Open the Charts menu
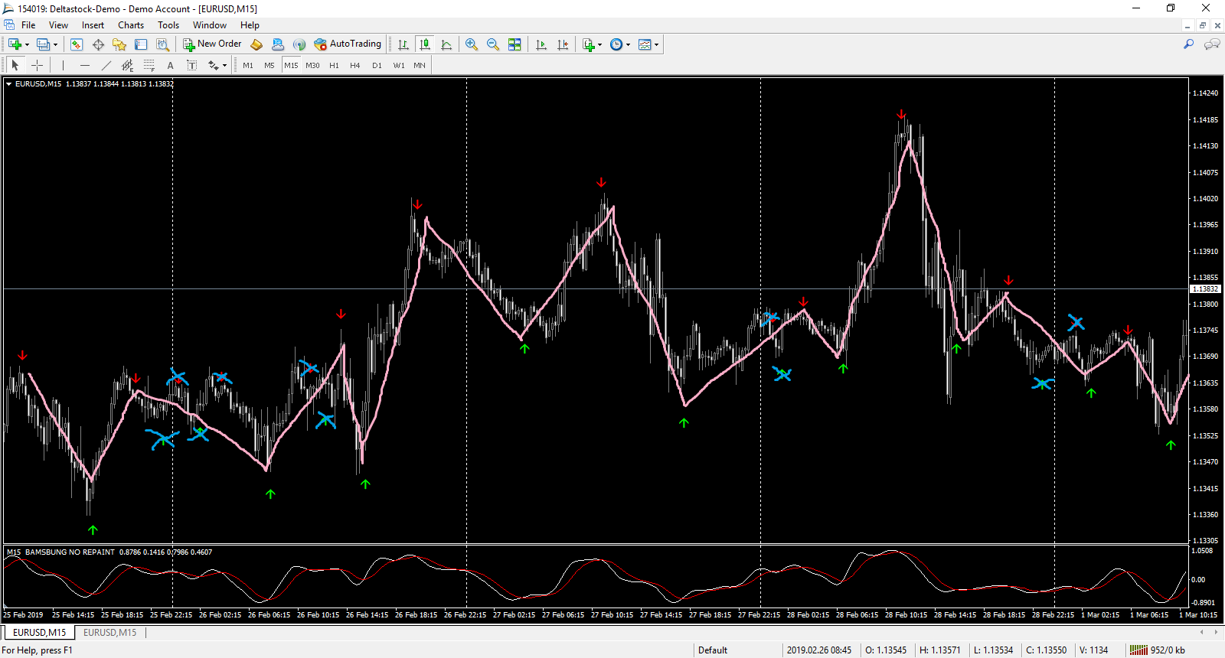The width and height of the screenshot is (1225, 658). (131, 25)
